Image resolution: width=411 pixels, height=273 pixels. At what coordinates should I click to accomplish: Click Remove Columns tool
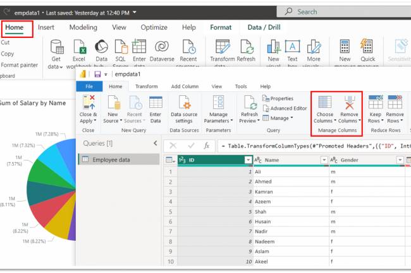[349, 109]
